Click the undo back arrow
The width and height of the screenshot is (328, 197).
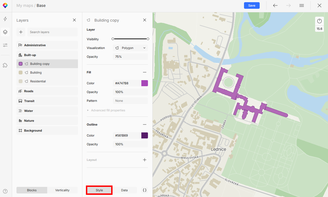pos(275,5)
